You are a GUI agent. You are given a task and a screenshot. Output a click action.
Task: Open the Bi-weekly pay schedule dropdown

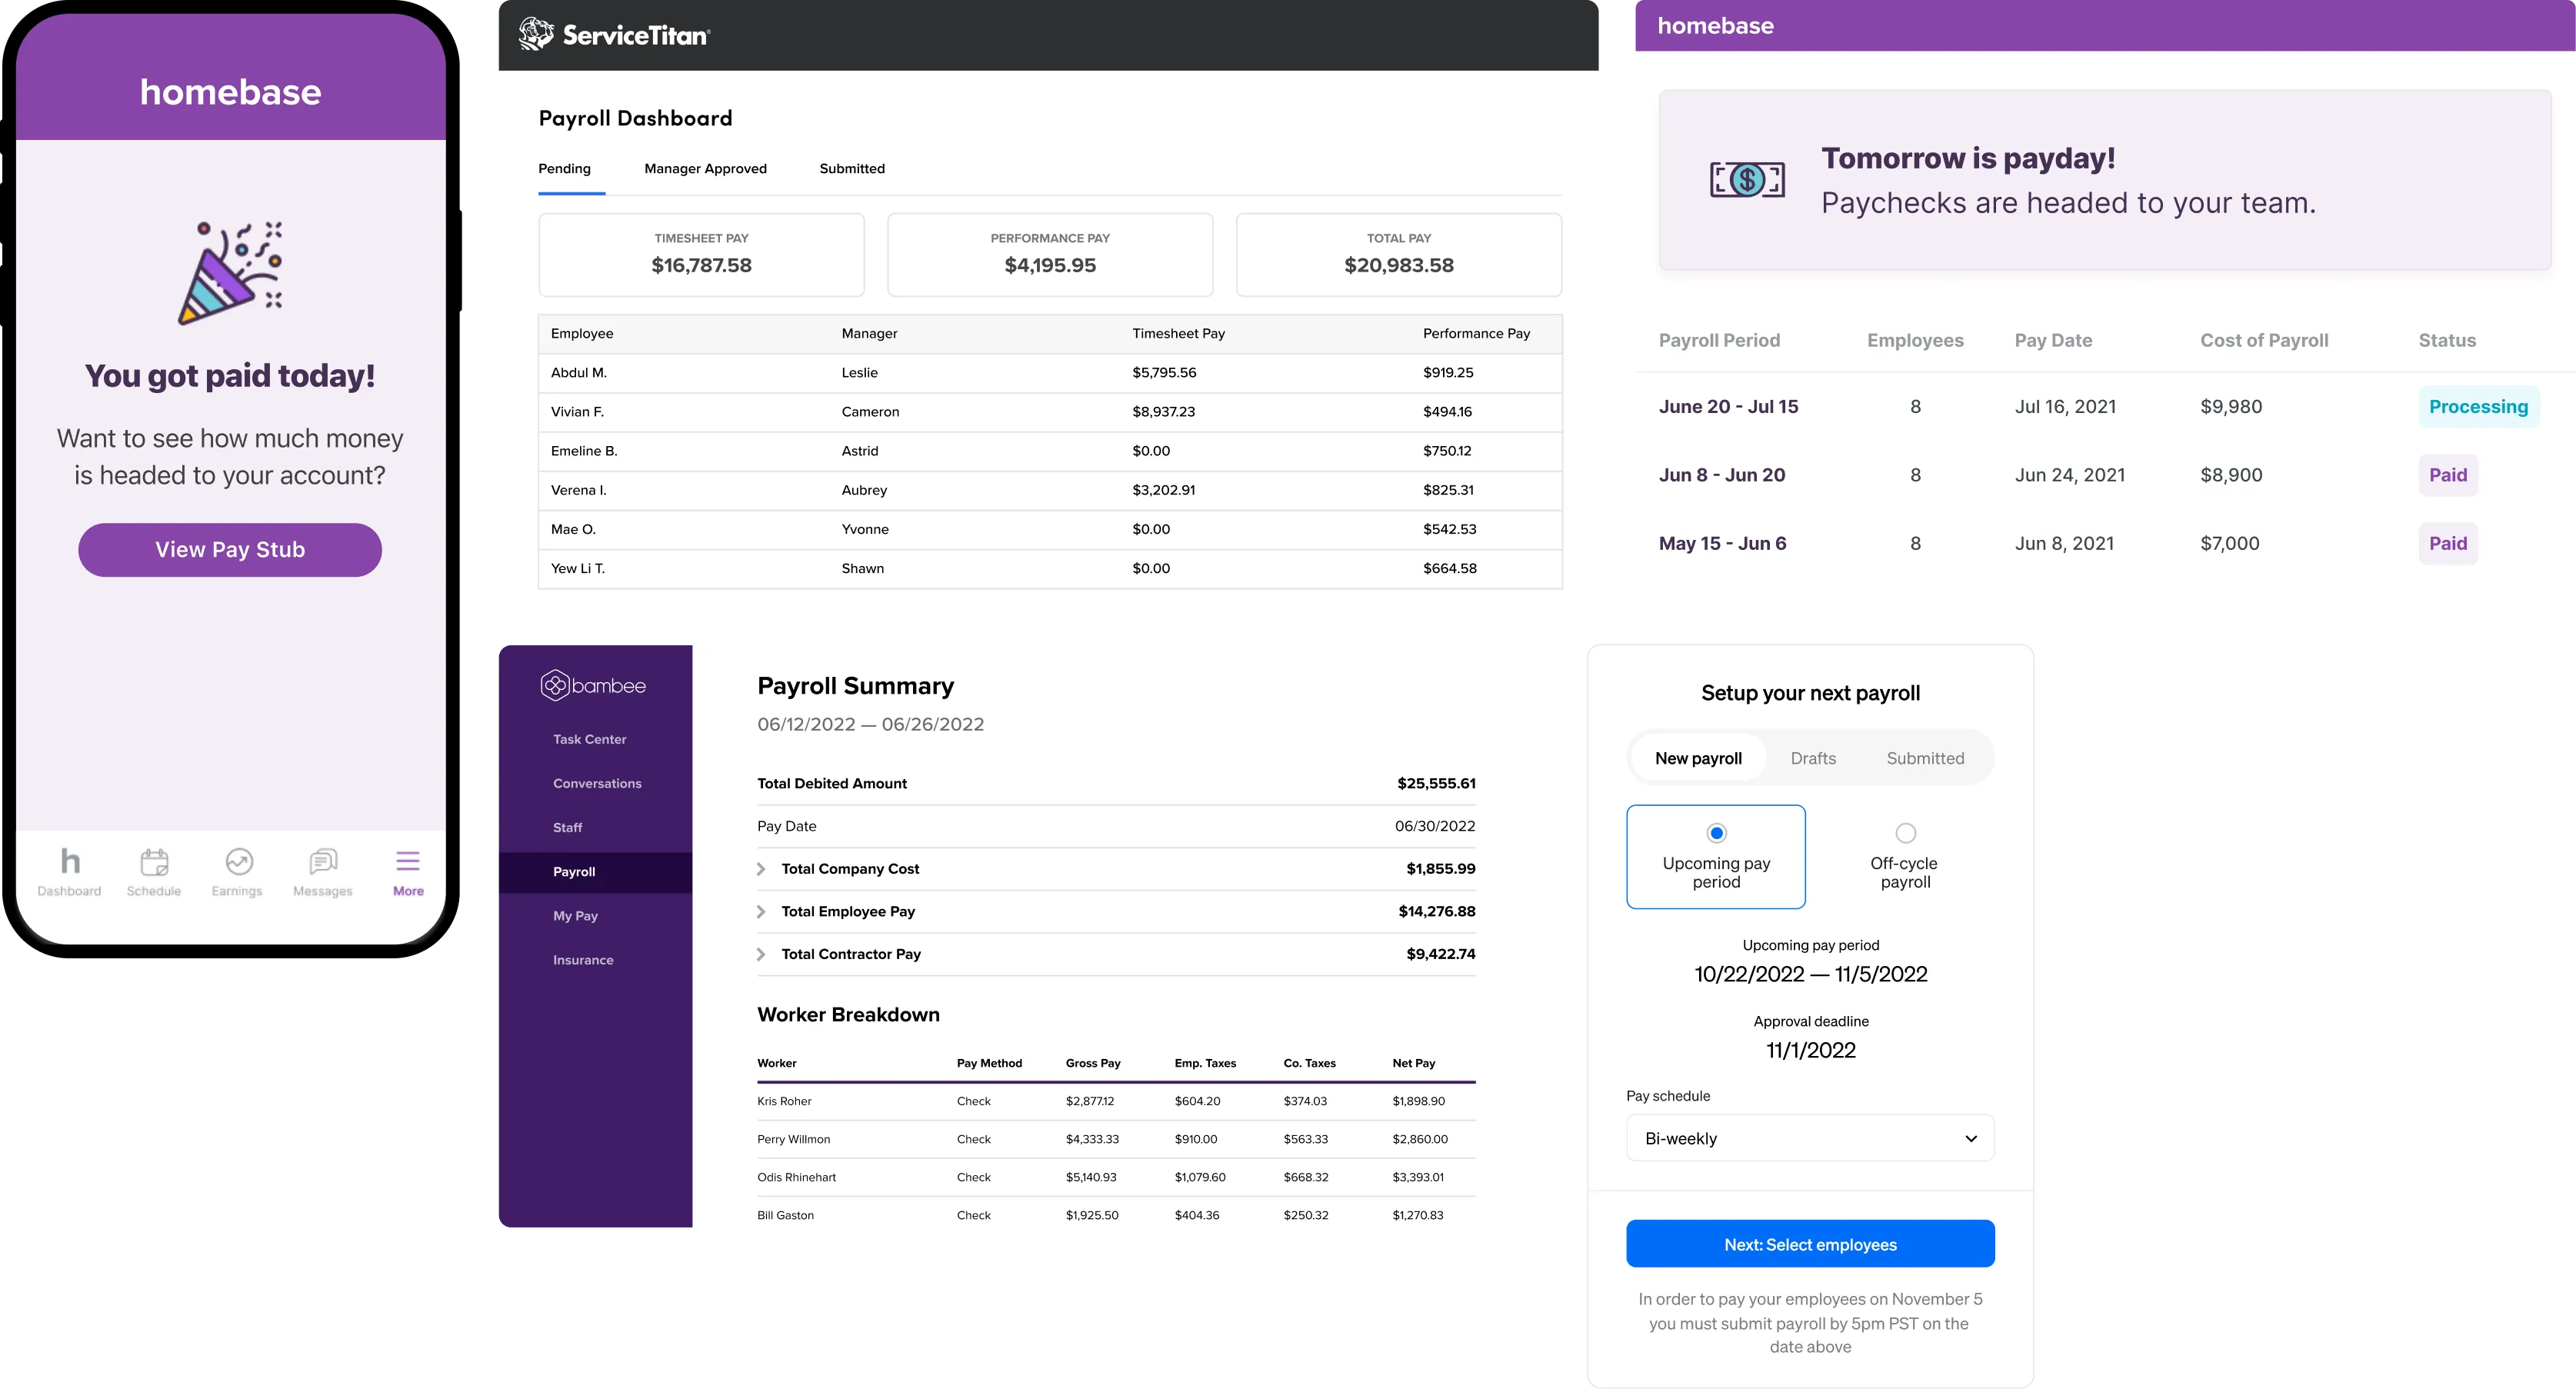pyautogui.click(x=1810, y=1138)
